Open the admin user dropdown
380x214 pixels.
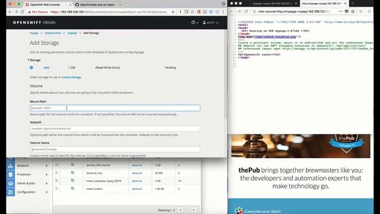point(210,23)
